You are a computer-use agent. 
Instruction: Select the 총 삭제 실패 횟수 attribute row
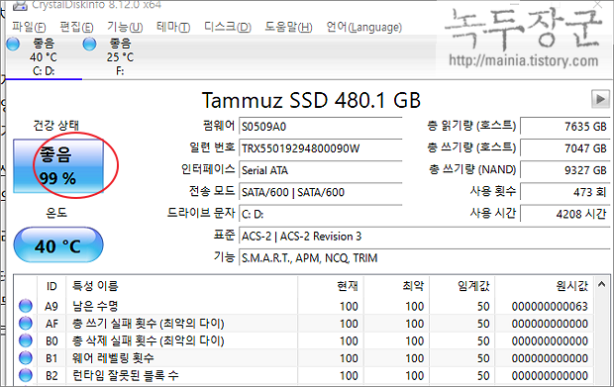pos(304,340)
